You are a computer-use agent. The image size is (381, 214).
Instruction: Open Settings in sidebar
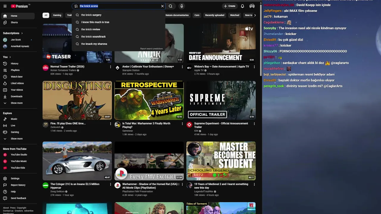coord(18,178)
